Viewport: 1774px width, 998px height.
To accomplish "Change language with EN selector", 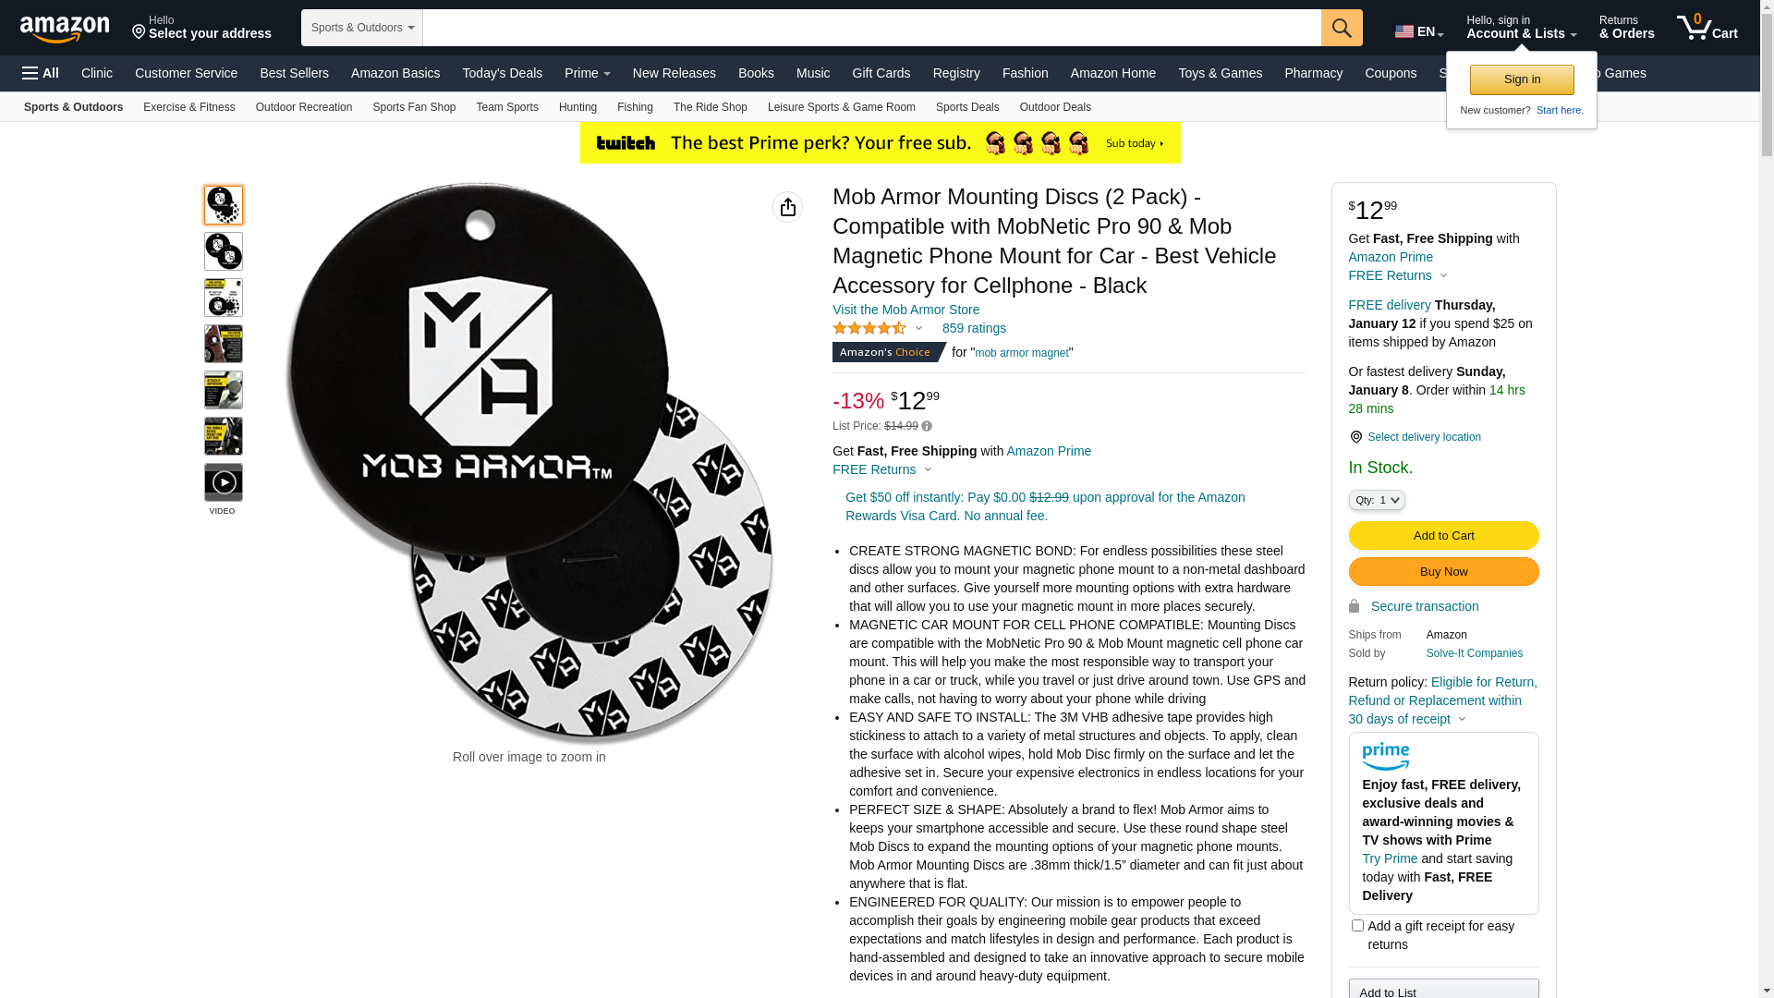I will 1419,31.
